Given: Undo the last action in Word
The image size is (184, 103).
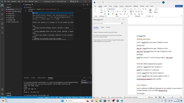Looking at the screenshot, I should click(x=95, y=9).
